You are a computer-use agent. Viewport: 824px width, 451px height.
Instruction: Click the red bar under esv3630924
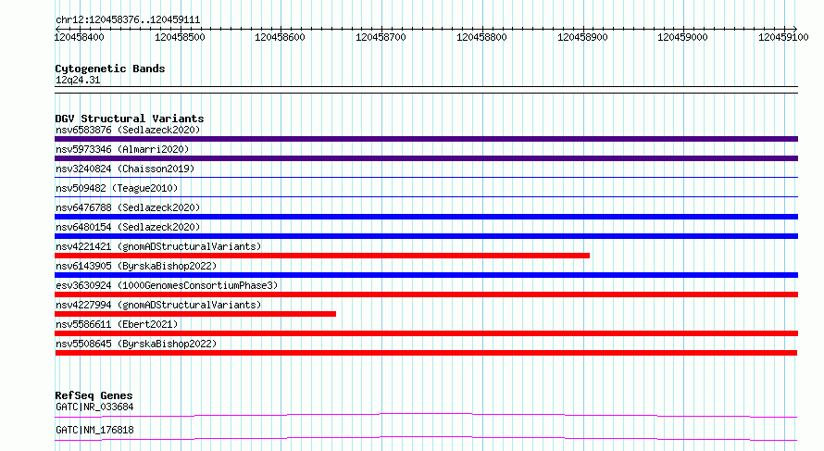click(426, 294)
